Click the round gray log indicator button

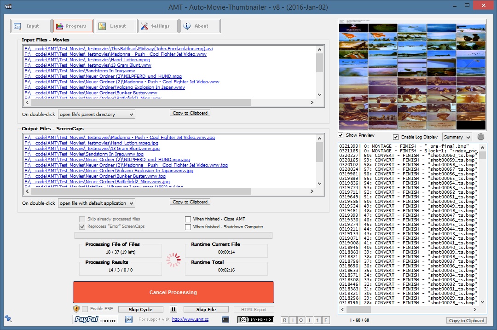pyautogui.click(x=480, y=137)
